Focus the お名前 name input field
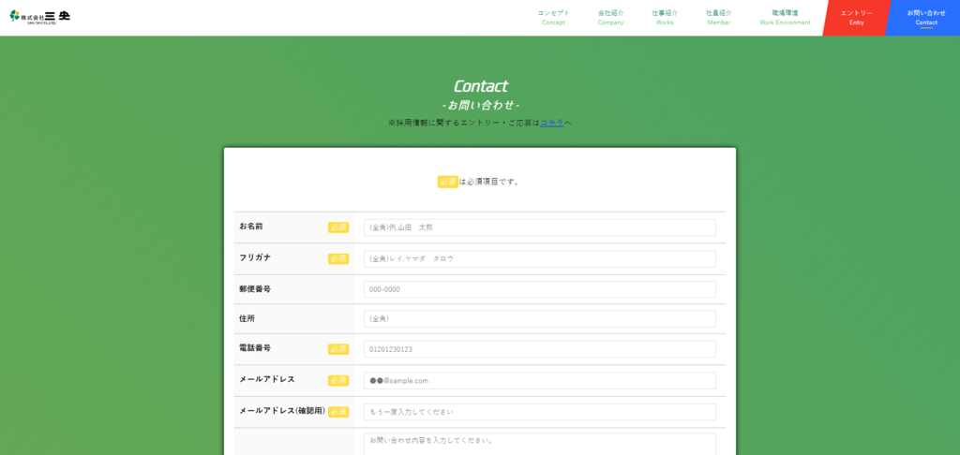This screenshot has width=960, height=455. click(539, 227)
